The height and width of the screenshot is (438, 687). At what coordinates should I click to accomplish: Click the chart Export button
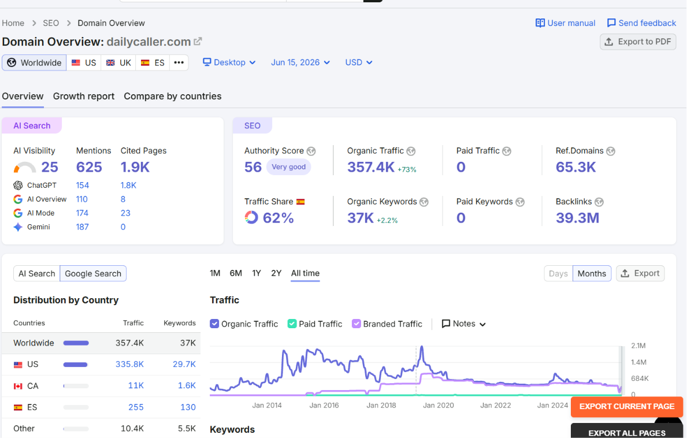click(640, 273)
